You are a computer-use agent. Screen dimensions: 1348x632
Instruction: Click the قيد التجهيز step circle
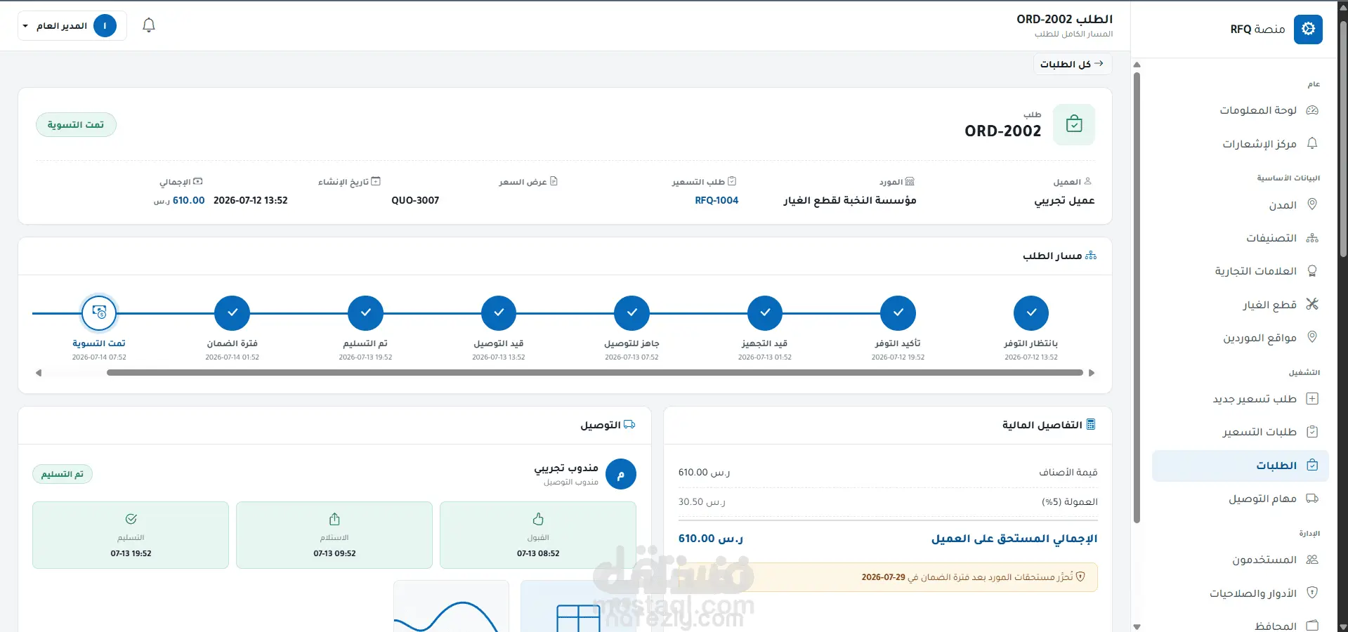[x=765, y=312]
